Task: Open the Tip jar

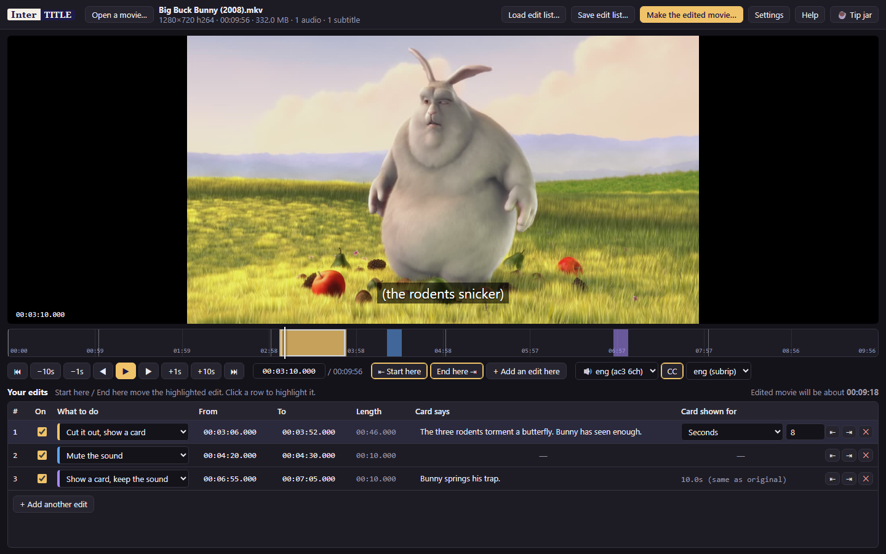Action: (x=855, y=15)
